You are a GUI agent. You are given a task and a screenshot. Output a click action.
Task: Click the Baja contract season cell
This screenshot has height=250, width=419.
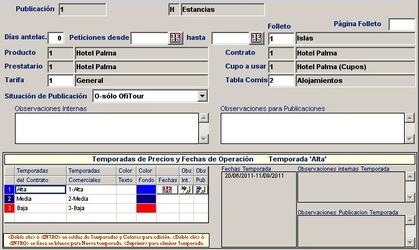41,208
